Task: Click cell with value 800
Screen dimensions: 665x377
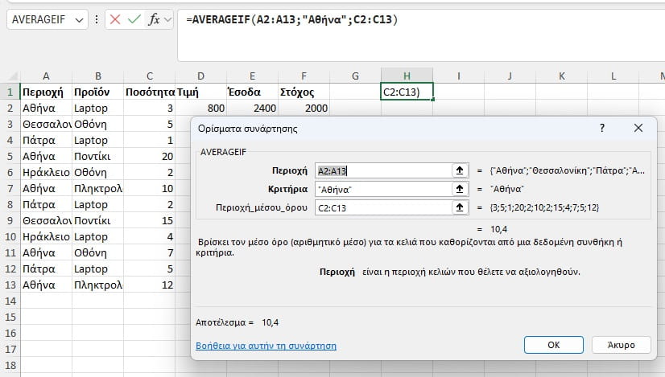Action: click(x=201, y=108)
